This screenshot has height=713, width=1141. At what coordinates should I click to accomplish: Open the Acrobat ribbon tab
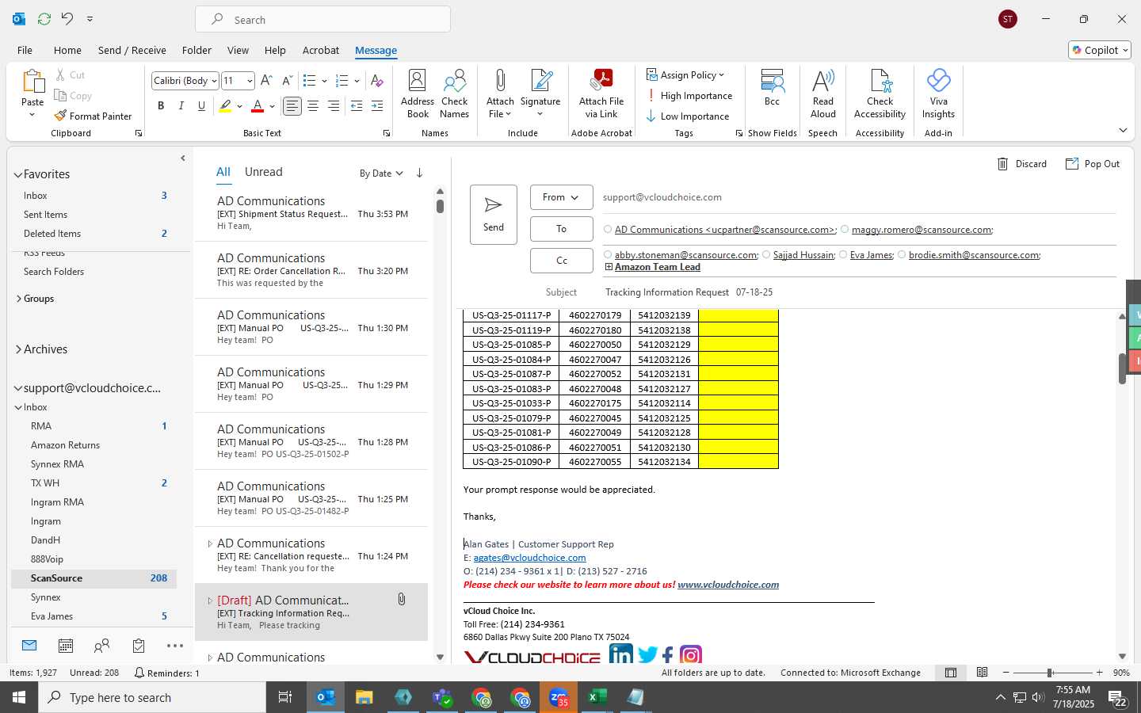tap(321, 50)
